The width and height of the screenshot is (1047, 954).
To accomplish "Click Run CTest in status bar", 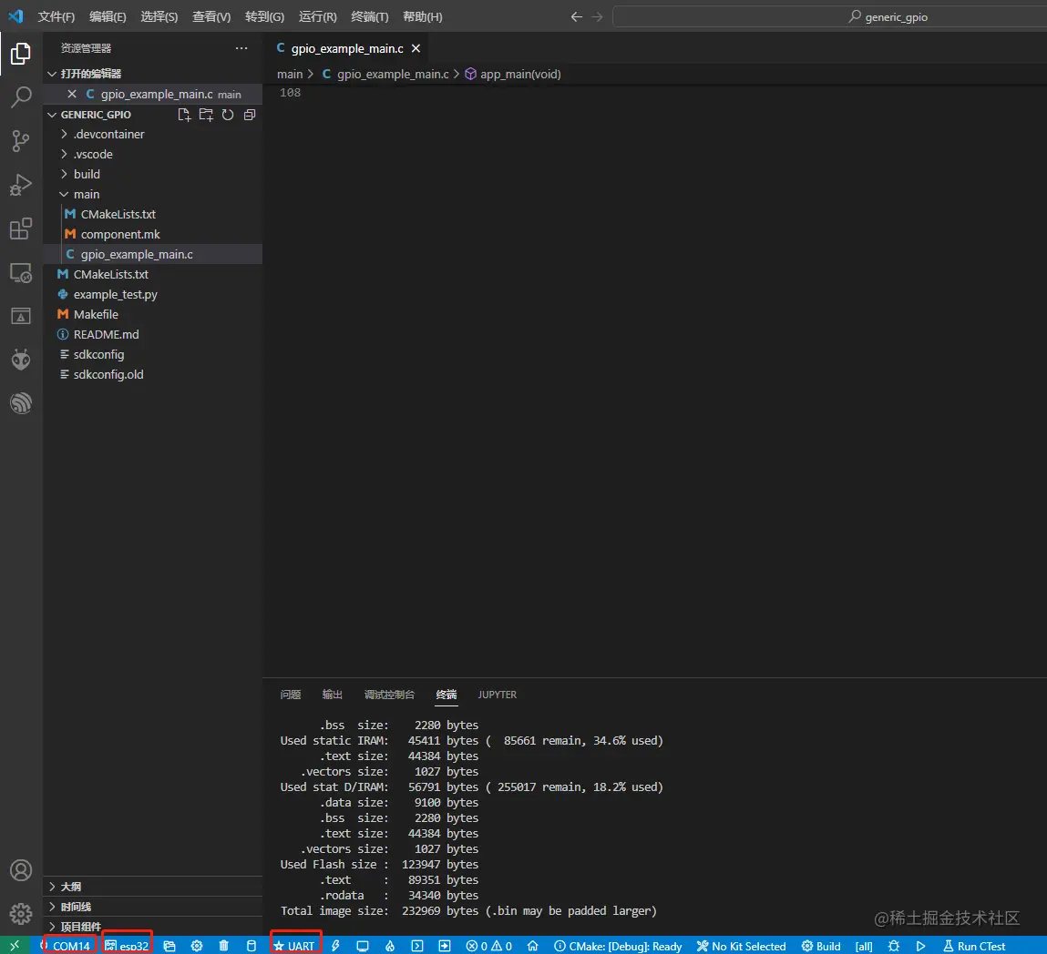I will 974,946.
